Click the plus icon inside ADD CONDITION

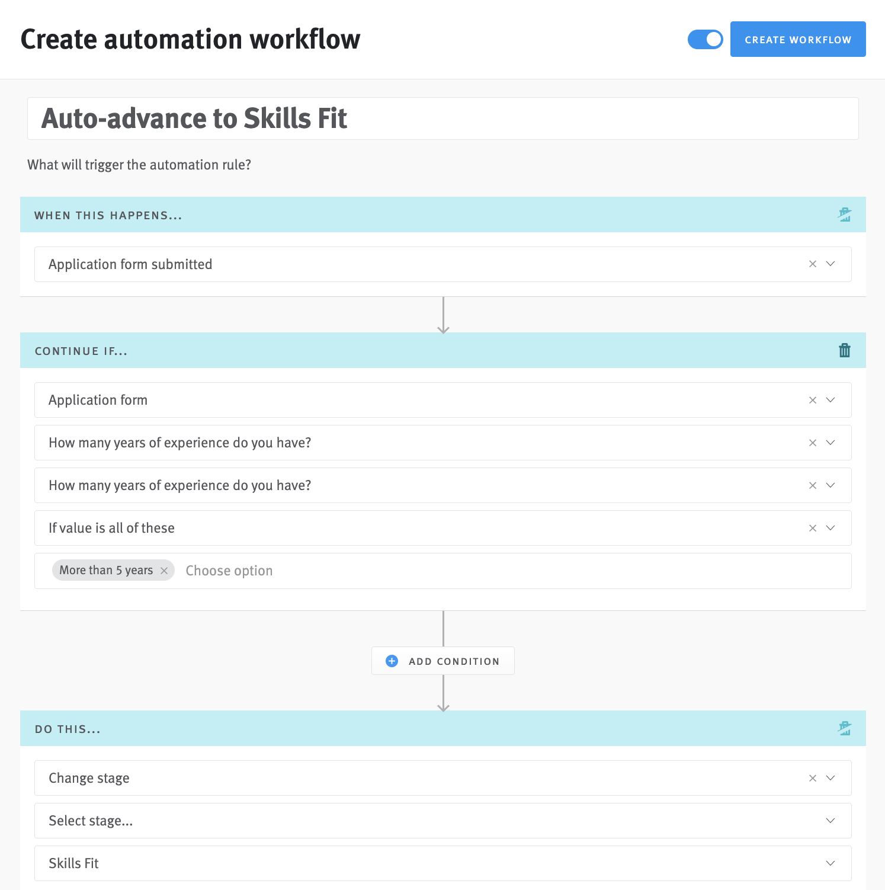(x=391, y=661)
